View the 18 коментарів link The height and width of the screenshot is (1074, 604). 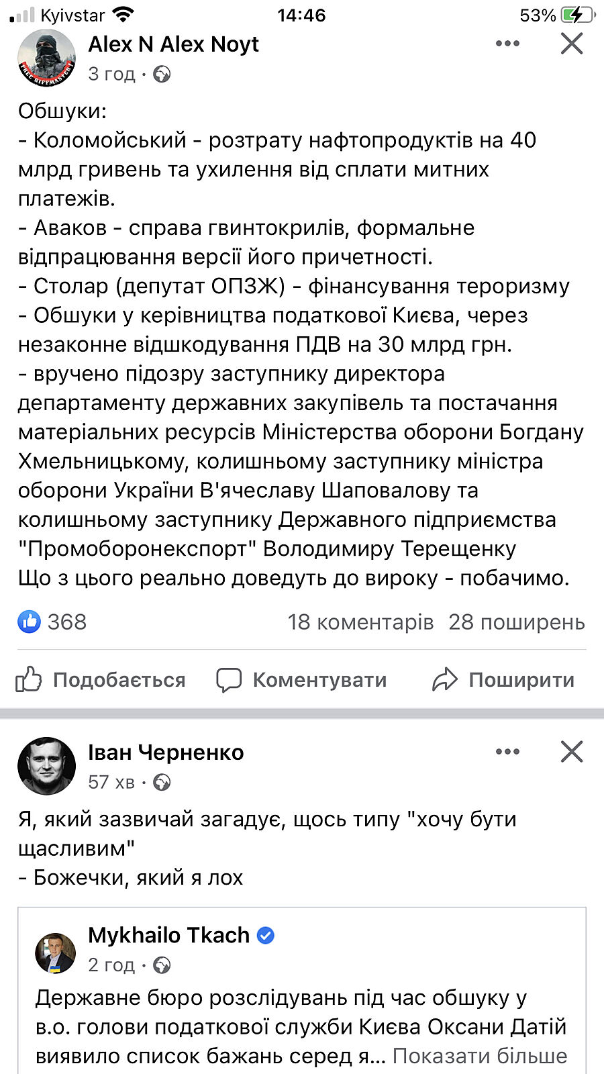point(360,622)
